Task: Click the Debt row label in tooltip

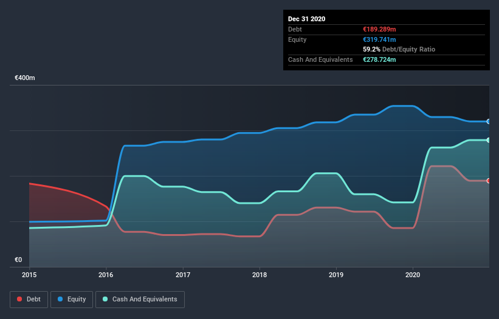Action: pos(295,29)
